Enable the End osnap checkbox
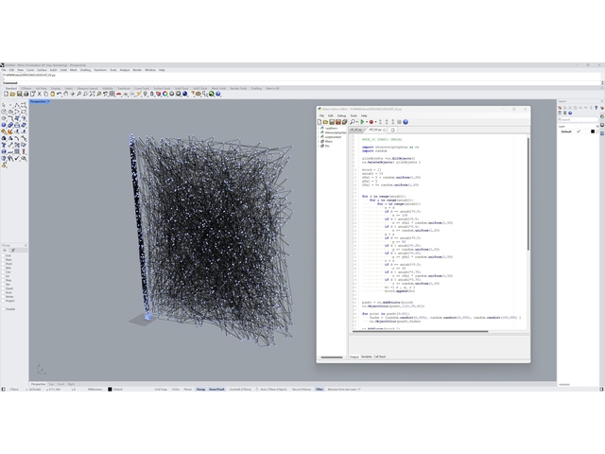Image resolution: width=605 pixels, height=454 pixels. pos(4,255)
